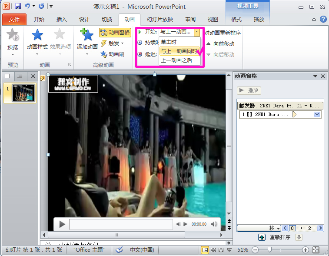Screen dimensions: 329x256
Task: Move animation up with 重新排序 up arrow
Action: (262, 237)
